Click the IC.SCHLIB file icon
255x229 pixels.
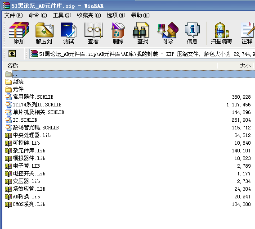[9, 120]
